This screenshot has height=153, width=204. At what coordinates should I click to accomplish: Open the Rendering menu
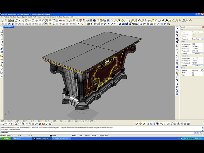click(66, 17)
